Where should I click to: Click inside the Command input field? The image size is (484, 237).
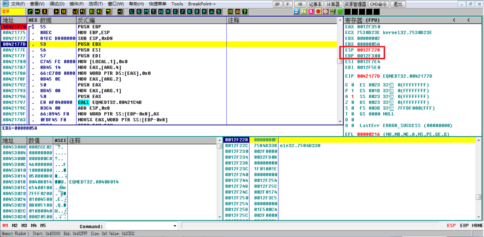click(x=139, y=226)
